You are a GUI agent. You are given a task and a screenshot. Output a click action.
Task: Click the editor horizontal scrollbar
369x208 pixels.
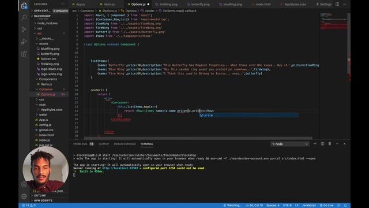tap(198, 138)
